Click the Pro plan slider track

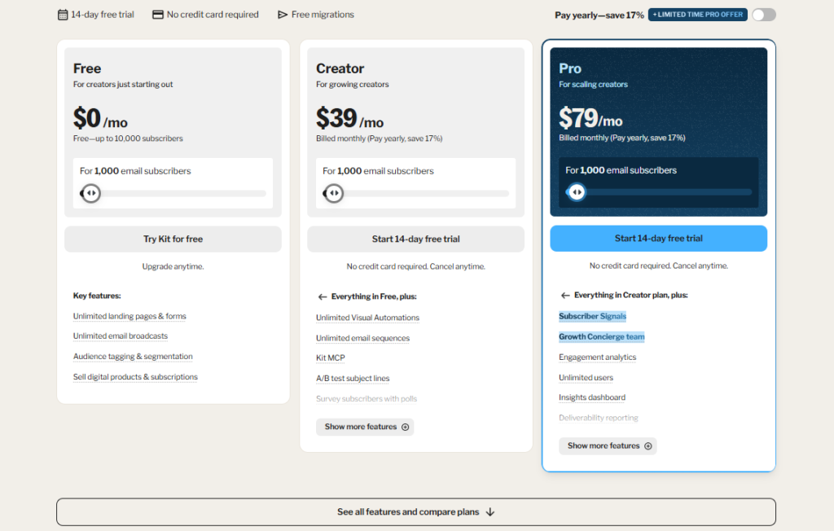pyautogui.click(x=658, y=192)
